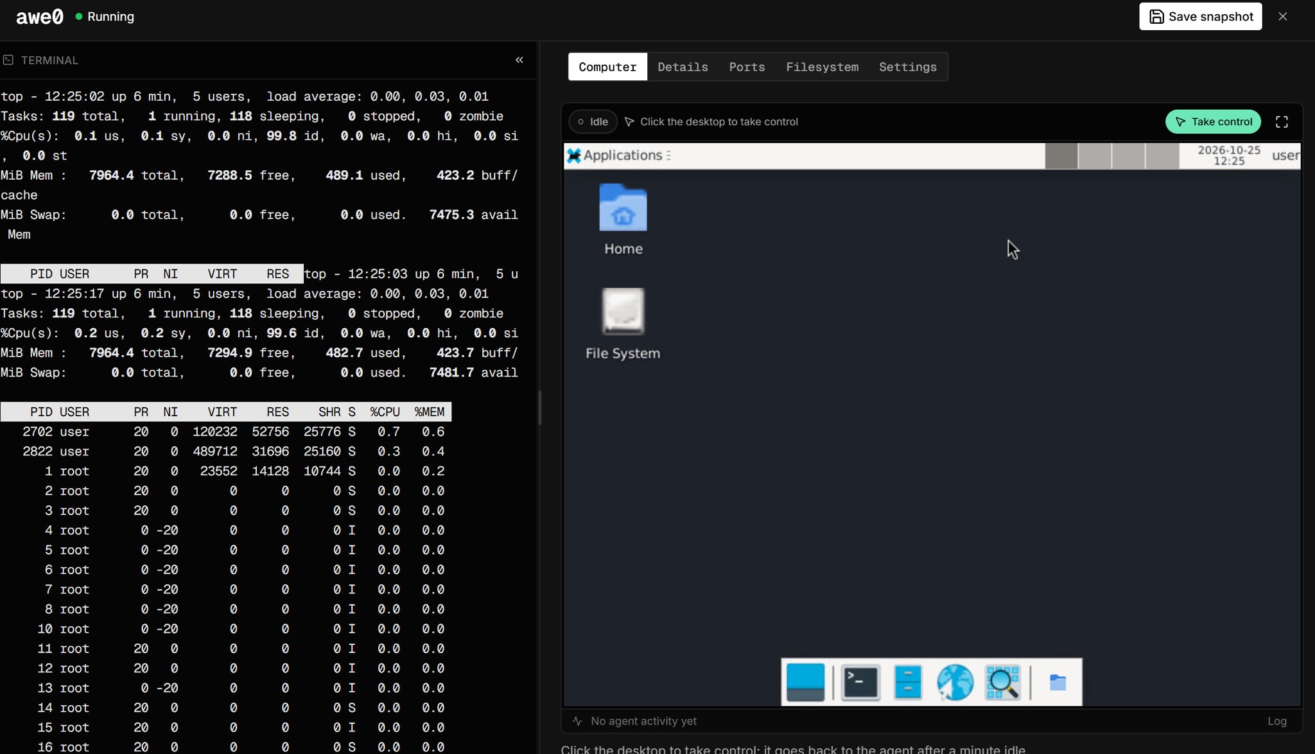Image resolution: width=1315 pixels, height=754 pixels.
Task: Launch the web browser globe dock icon
Action: 955,682
